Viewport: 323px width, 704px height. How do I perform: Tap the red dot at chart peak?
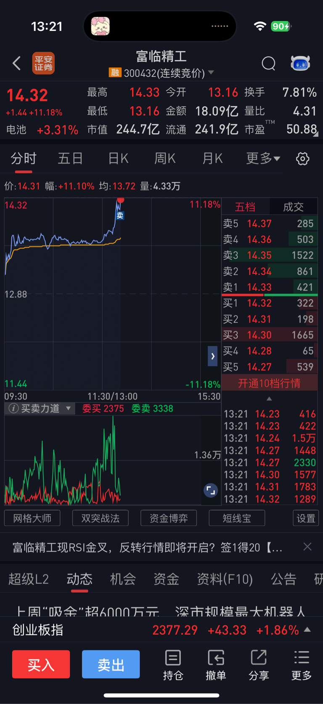point(121,200)
